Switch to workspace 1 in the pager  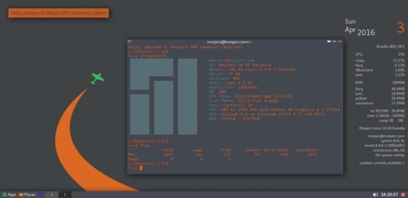51,195
